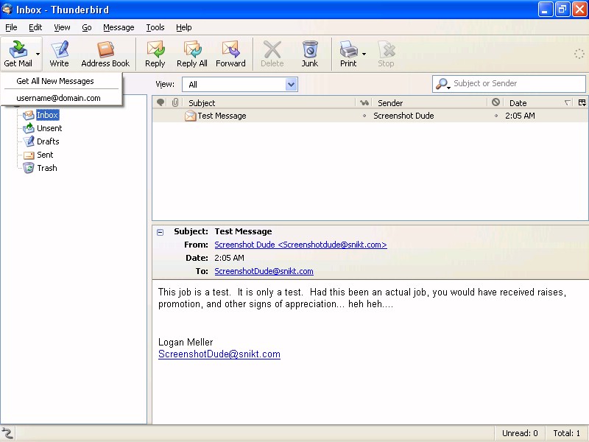Open the Go menu
The width and height of the screenshot is (589, 442).
point(87,27)
